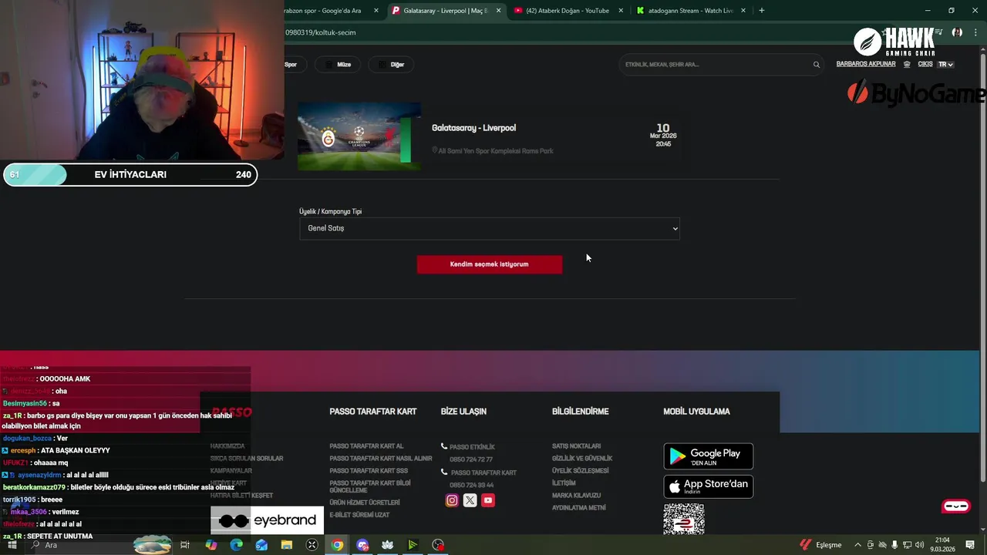Open the İletişim footer link
This screenshot has width=987, height=555.
pos(564,483)
